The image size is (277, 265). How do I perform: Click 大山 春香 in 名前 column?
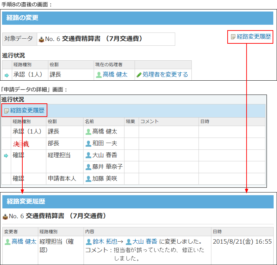(105, 155)
